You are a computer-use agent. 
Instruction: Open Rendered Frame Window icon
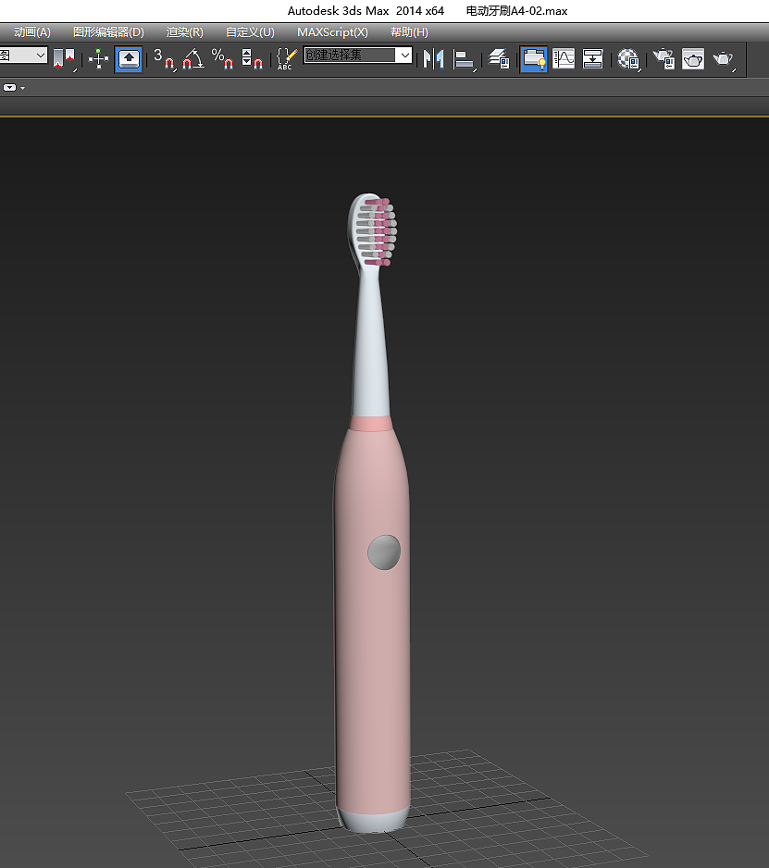click(x=692, y=58)
